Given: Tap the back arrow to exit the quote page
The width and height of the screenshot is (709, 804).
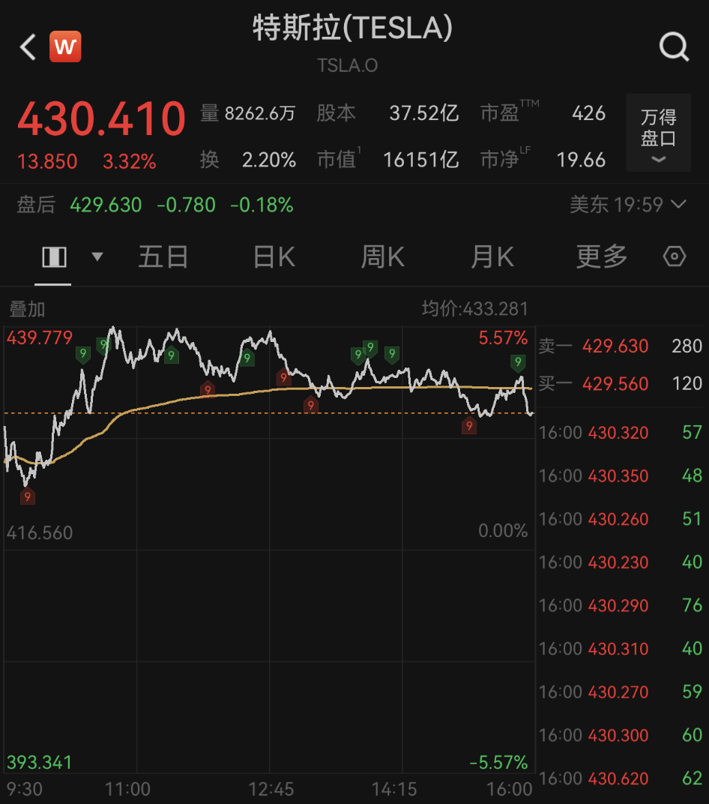Looking at the screenshot, I should [x=26, y=46].
